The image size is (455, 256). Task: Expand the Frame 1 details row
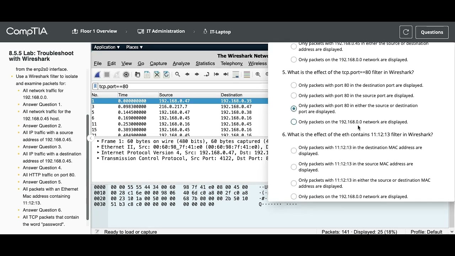tap(98, 142)
